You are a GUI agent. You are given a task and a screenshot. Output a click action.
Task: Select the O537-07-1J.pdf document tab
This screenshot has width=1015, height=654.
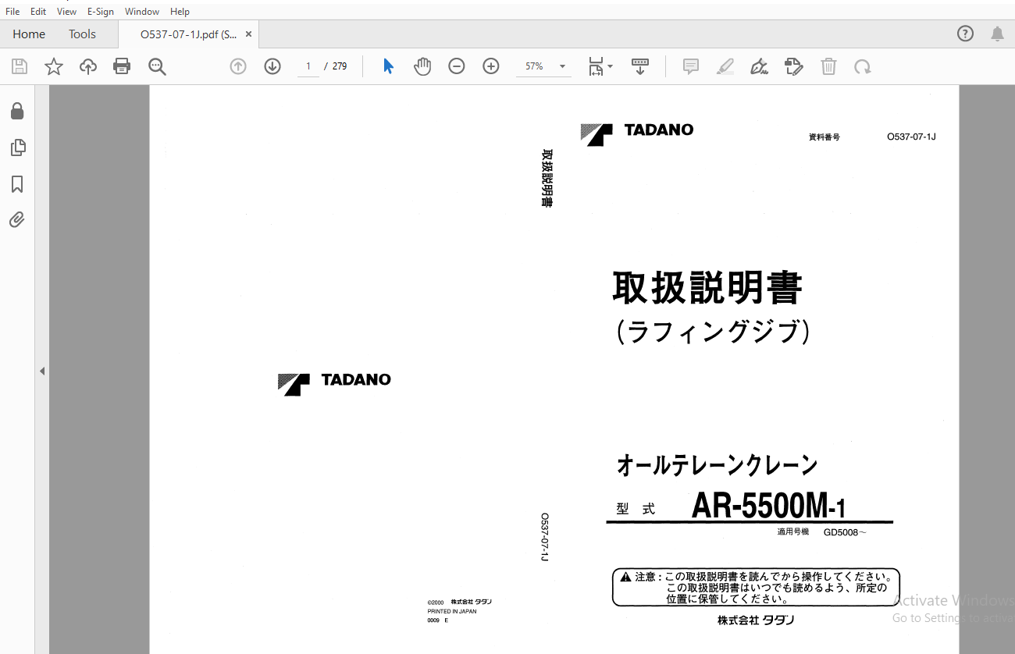point(189,34)
